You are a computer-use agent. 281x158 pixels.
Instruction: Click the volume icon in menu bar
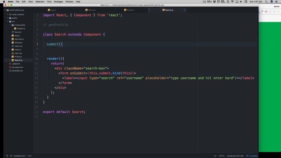[x=241, y=2]
